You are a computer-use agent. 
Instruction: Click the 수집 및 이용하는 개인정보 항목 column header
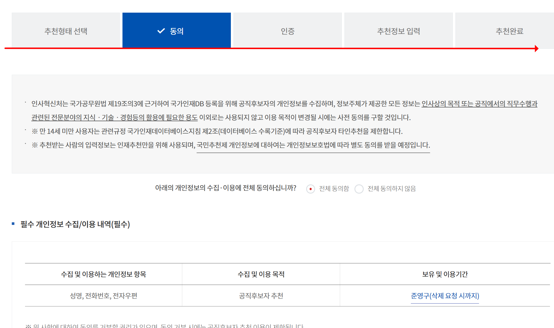tap(103, 274)
